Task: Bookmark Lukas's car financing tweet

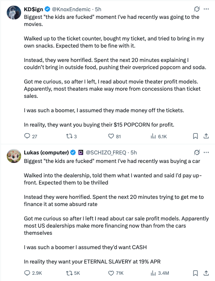Action: click(195, 273)
